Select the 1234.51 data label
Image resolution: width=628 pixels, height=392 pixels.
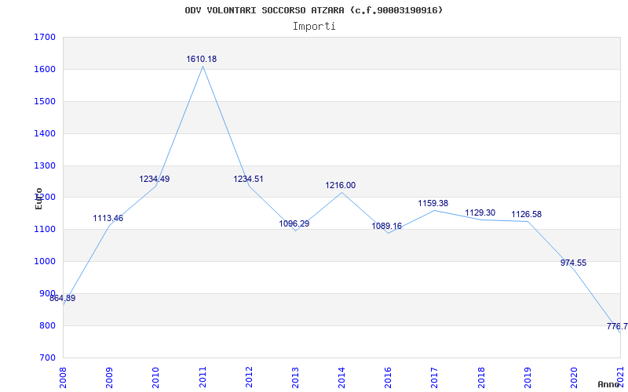coord(248,179)
